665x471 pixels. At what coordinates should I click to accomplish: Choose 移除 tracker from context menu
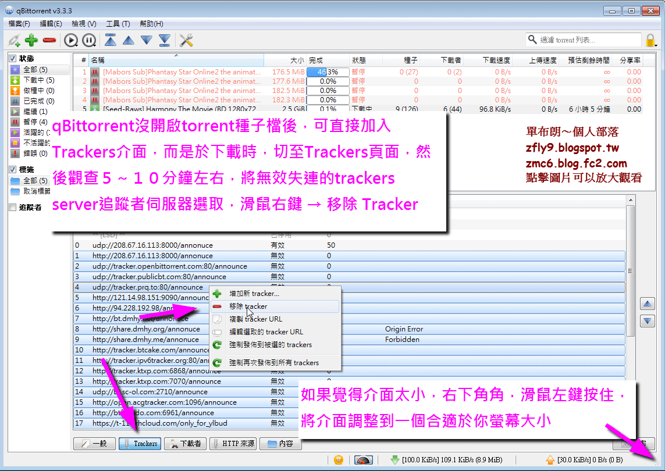point(275,306)
